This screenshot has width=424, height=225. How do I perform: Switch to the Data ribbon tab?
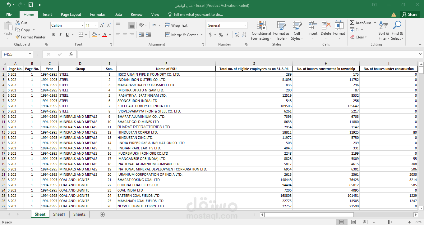click(x=118, y=15)
